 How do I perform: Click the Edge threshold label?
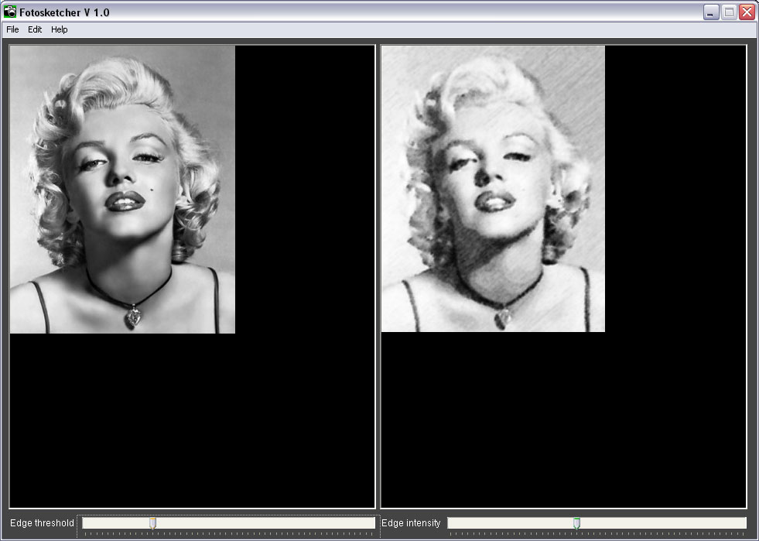pos(42,523)
